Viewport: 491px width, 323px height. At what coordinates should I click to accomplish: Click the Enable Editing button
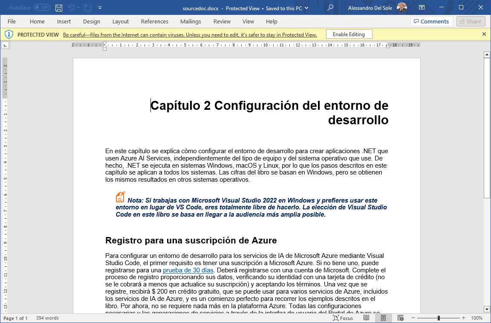(349, 34)
